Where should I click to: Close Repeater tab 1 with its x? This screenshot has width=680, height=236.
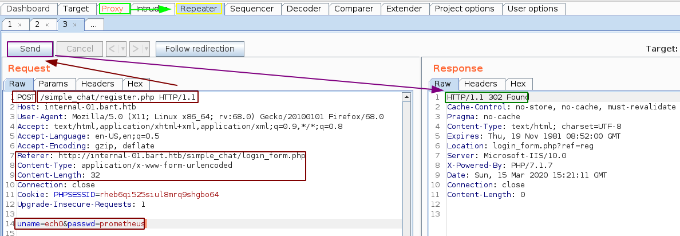click(x=19, y=25)
